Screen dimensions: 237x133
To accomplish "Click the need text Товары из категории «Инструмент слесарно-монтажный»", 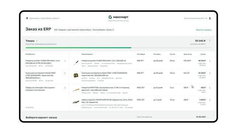I will click(40, 89).
